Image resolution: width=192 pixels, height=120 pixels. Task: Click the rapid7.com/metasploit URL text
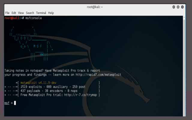[x=98, y=75]
